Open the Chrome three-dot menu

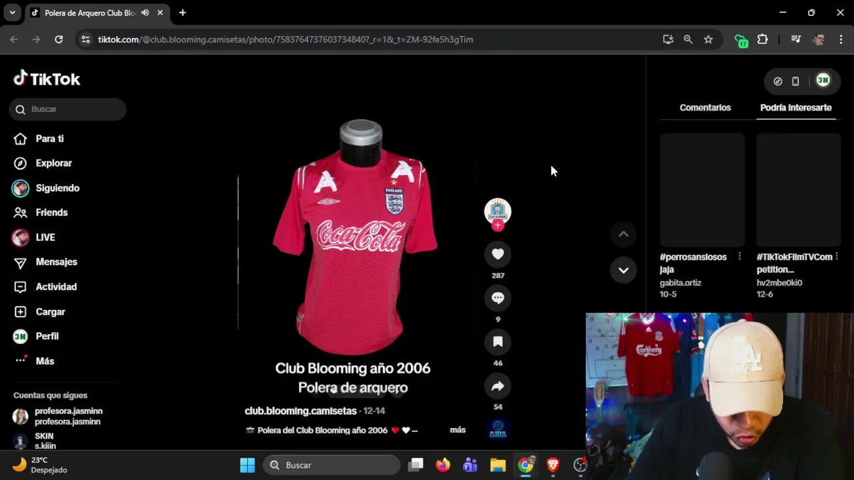(840, 39)
